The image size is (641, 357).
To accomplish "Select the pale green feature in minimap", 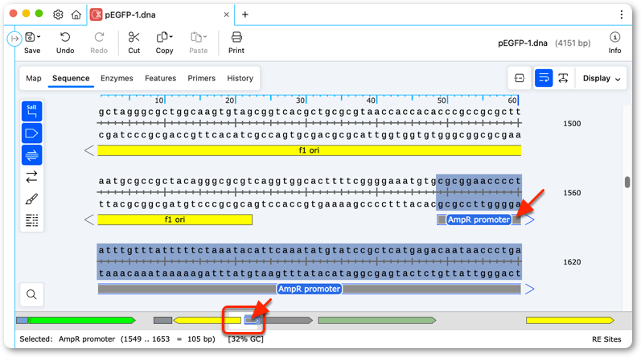I will click(376, 320).
